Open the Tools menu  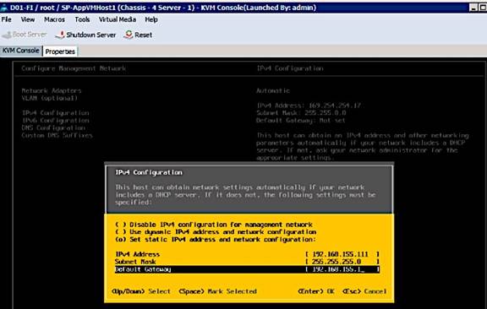click(x=82, y=19)
